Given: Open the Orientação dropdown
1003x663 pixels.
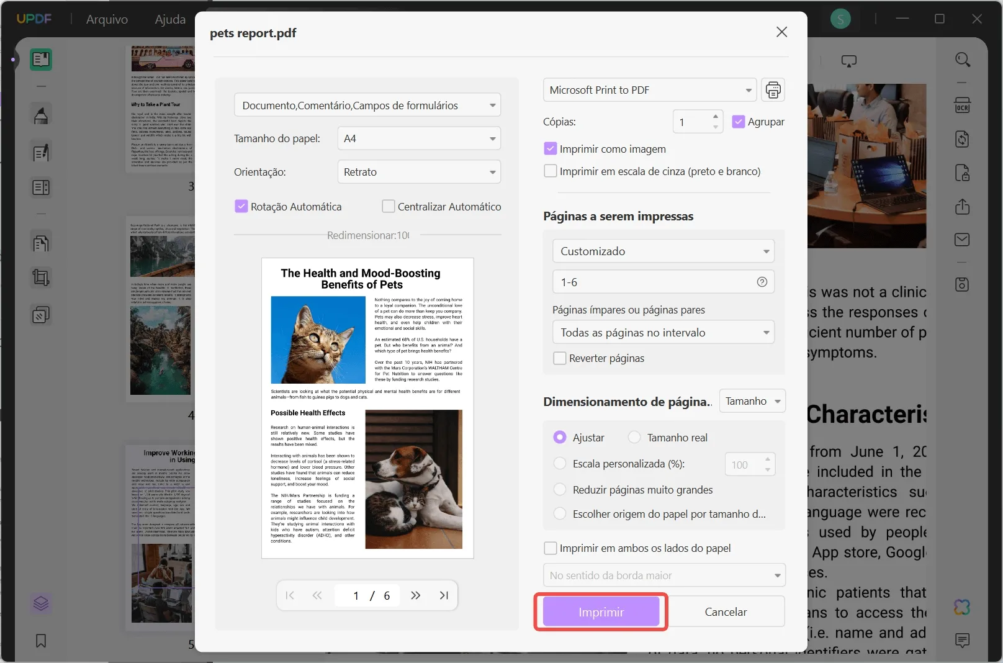Looking at the screenshot, I should pos(419,171).
